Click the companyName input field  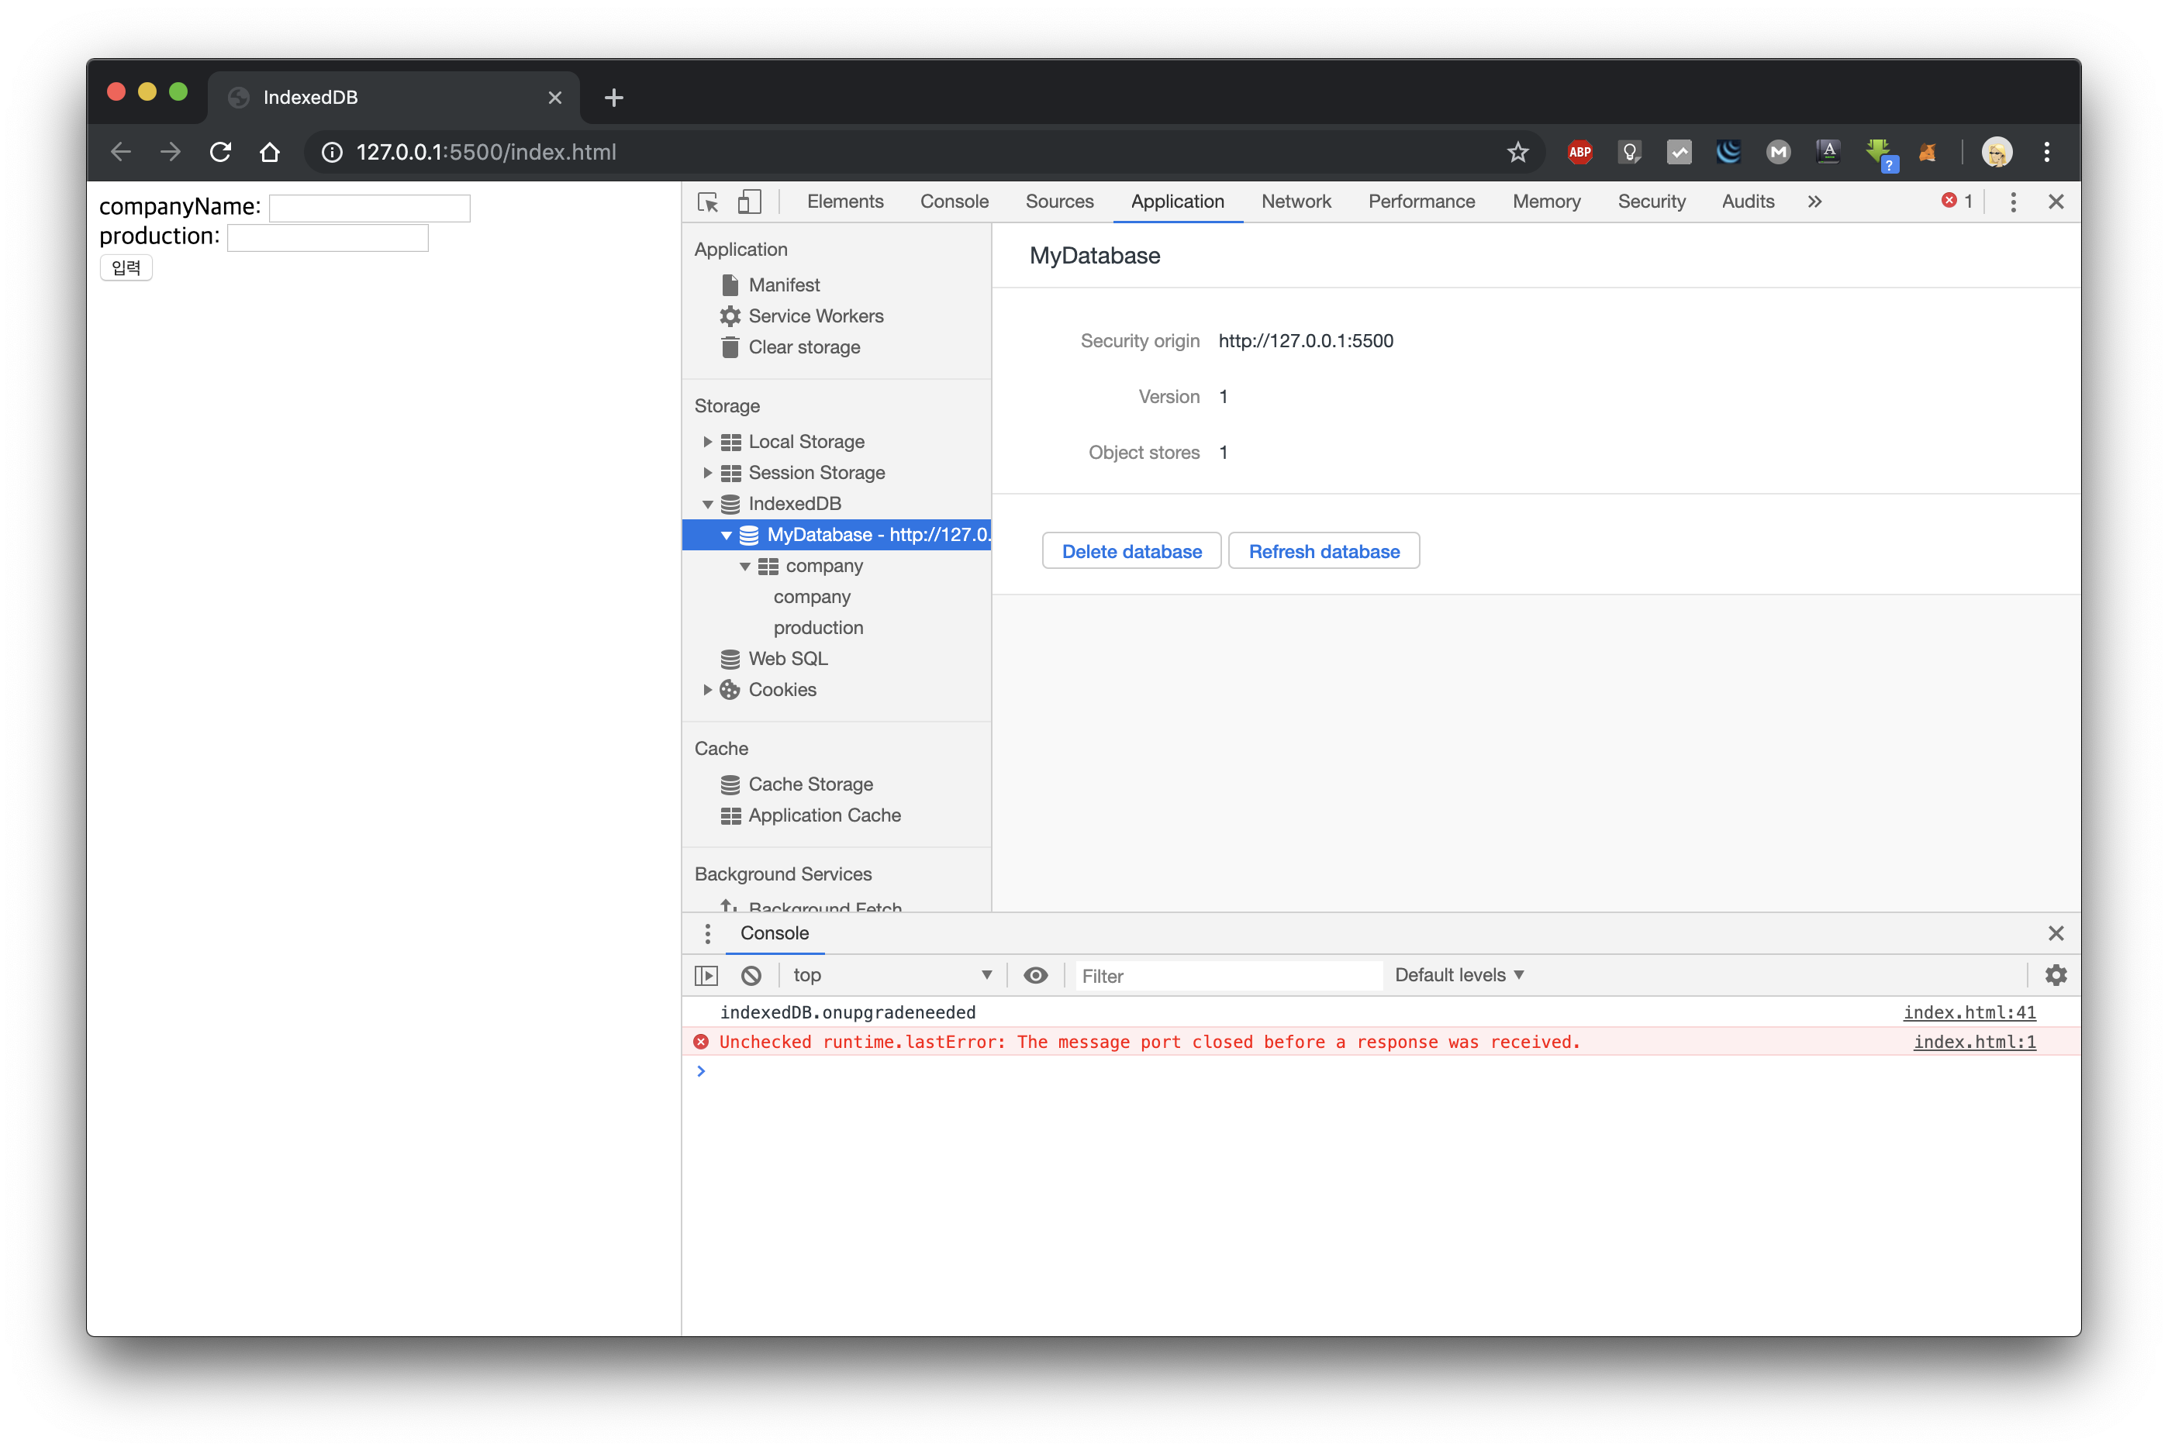[x=369, y=209]
